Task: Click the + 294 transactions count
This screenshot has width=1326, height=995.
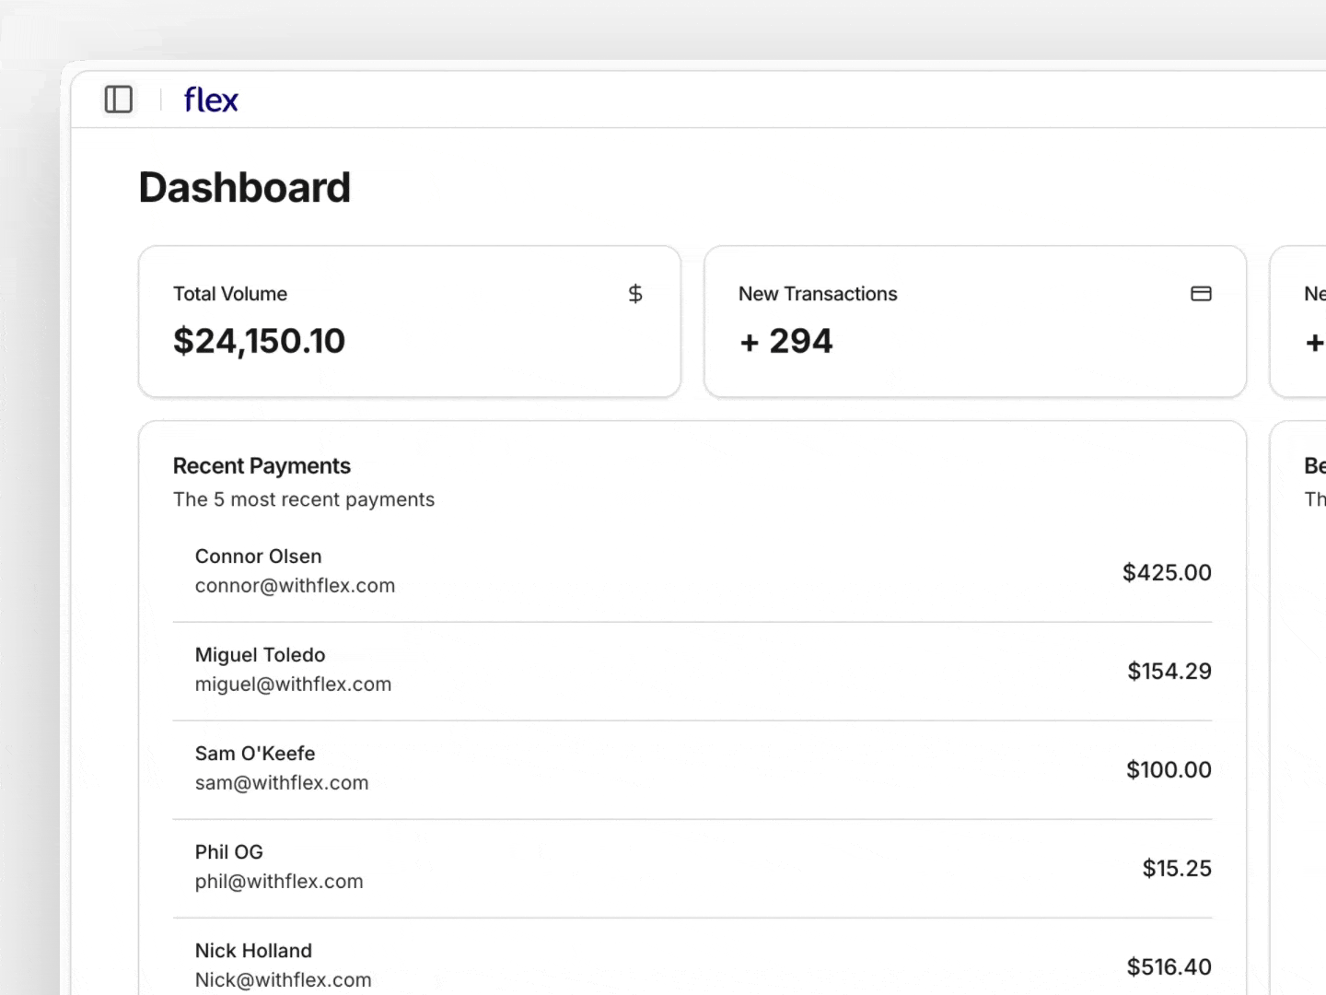Action: click(785, 342)
